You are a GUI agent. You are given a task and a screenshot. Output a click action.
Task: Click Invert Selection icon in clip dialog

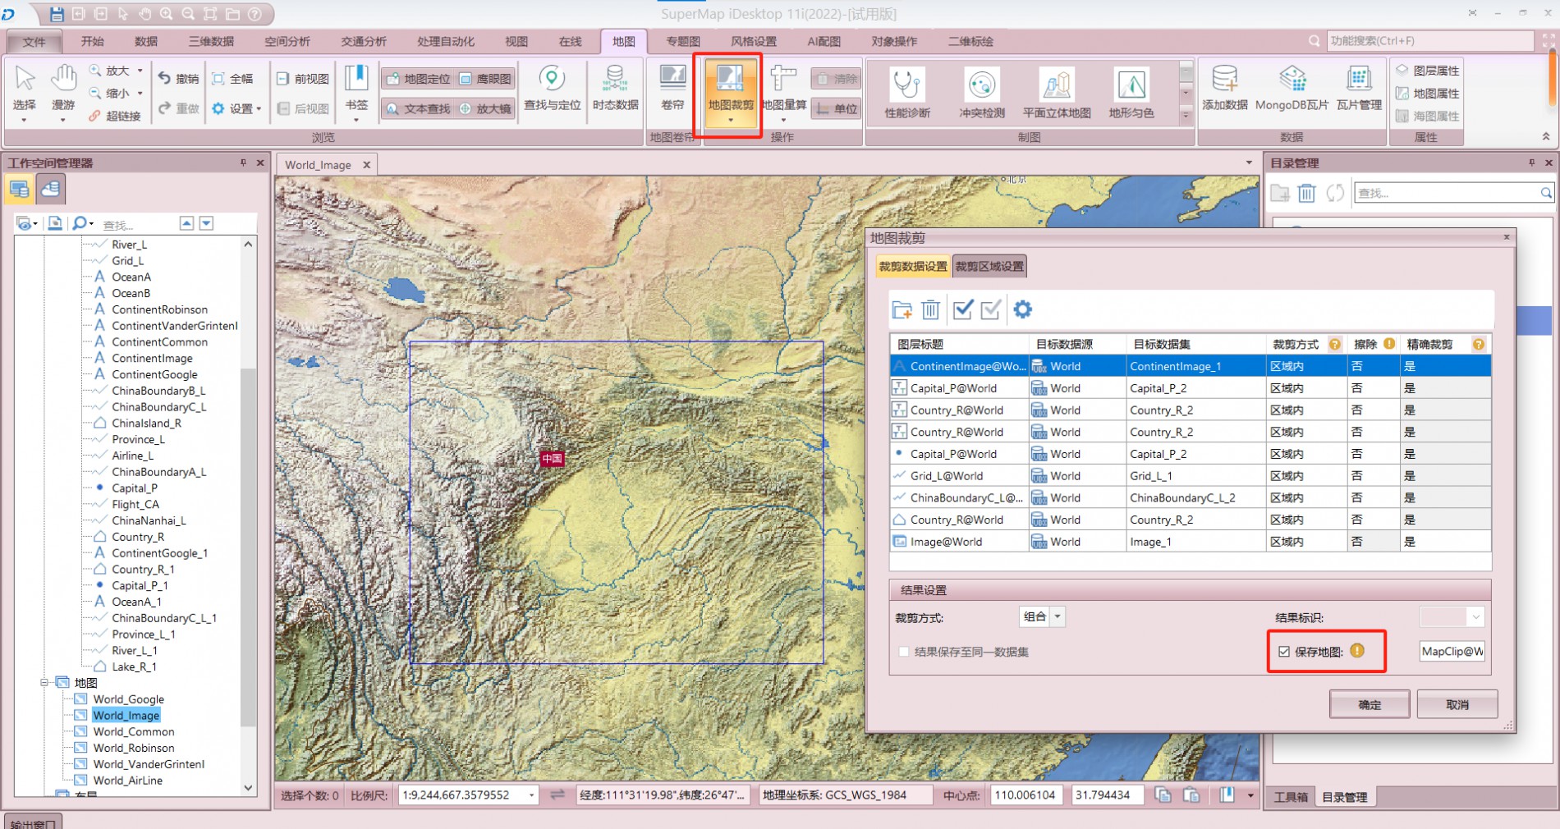991,309
